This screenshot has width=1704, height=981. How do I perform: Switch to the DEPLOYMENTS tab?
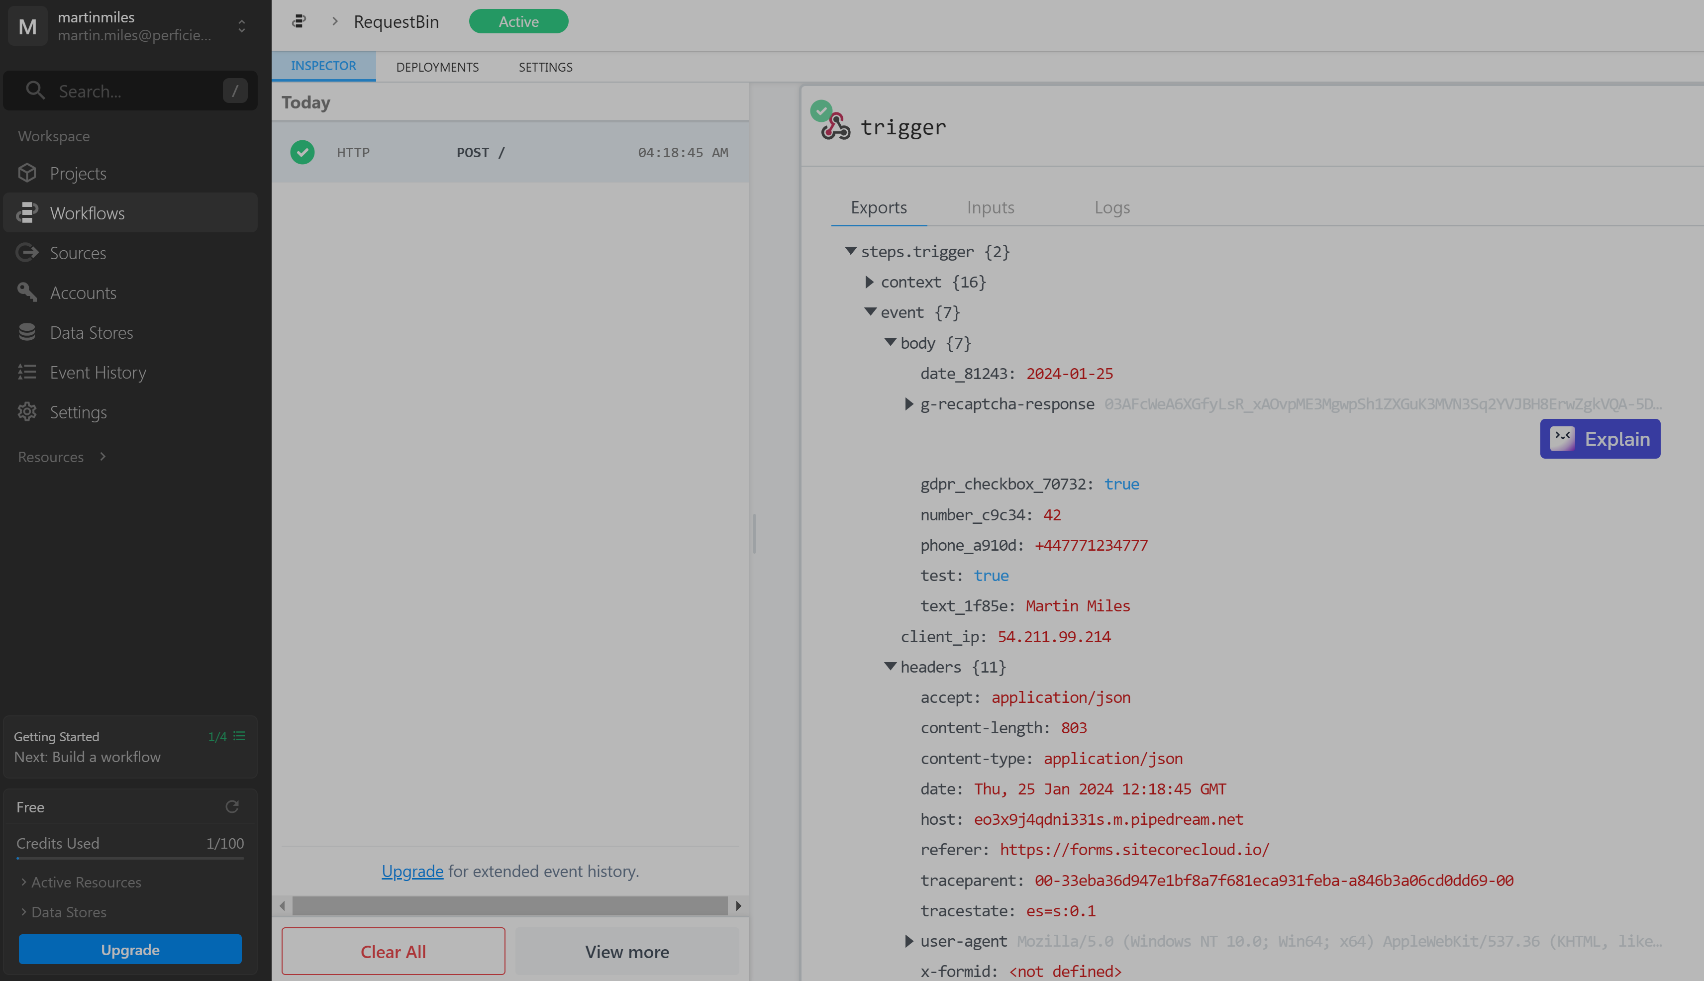click(437, 67)
